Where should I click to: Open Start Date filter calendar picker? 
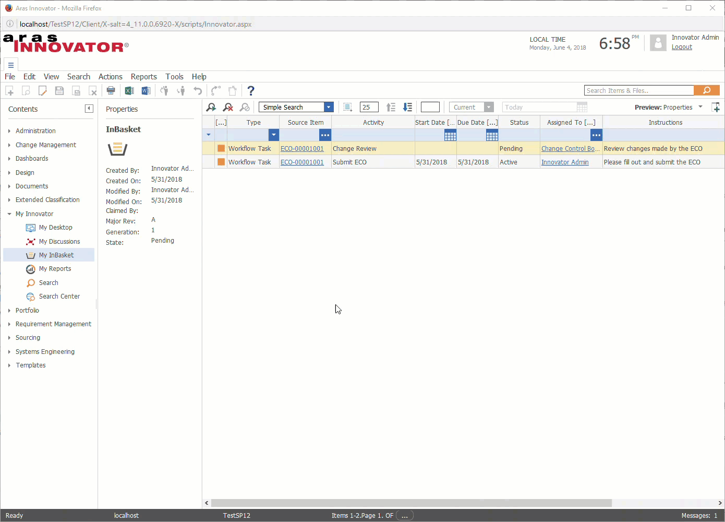[450, 135]
